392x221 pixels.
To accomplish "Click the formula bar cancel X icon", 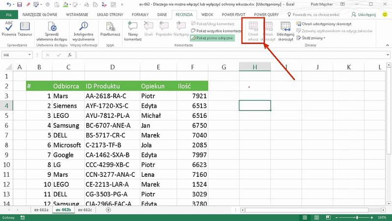I will [48, 55].
